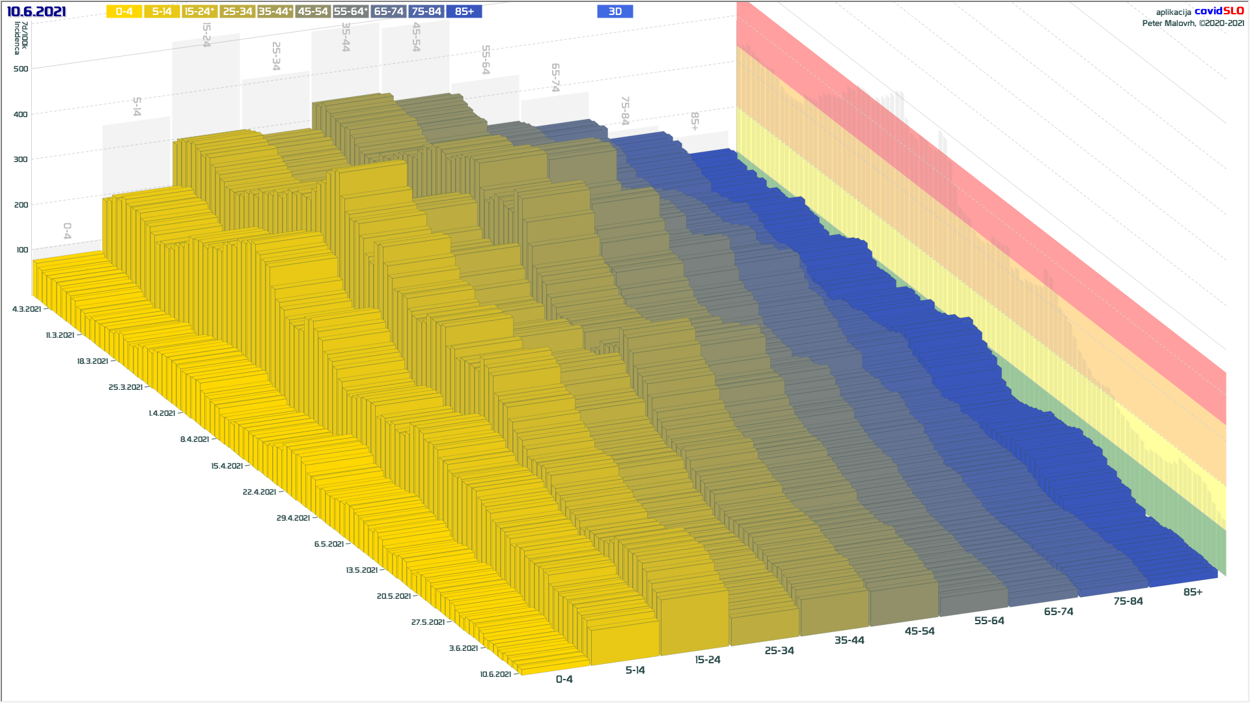Toggle the 15-24 age group legend button

[199, 12]
